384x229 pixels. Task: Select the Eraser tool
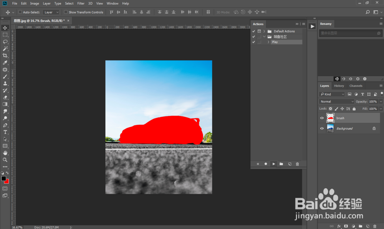(5, 97)
